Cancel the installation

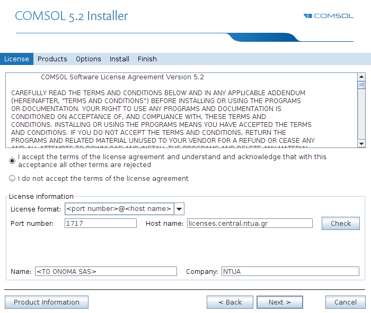[x=346, y=302]
